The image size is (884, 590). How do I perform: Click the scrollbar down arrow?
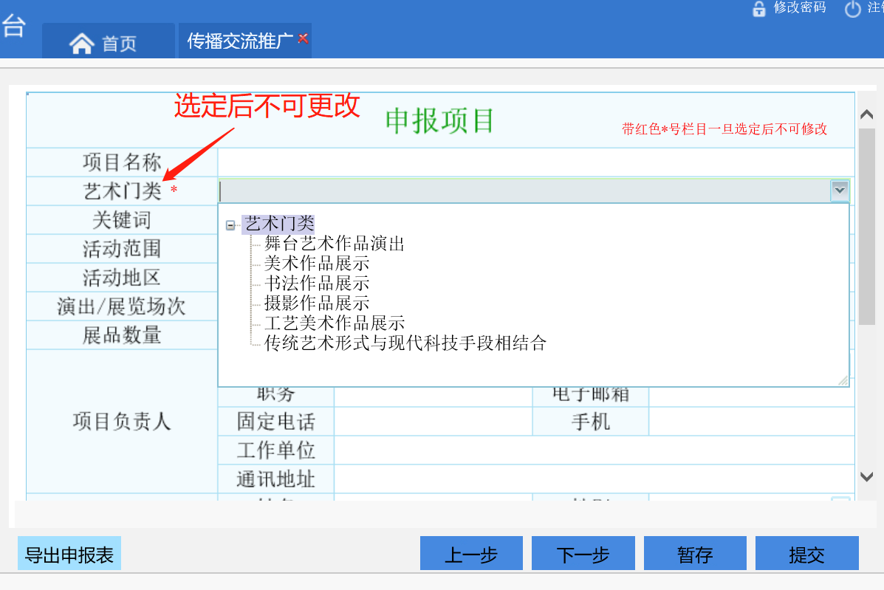tap(867, 477)
